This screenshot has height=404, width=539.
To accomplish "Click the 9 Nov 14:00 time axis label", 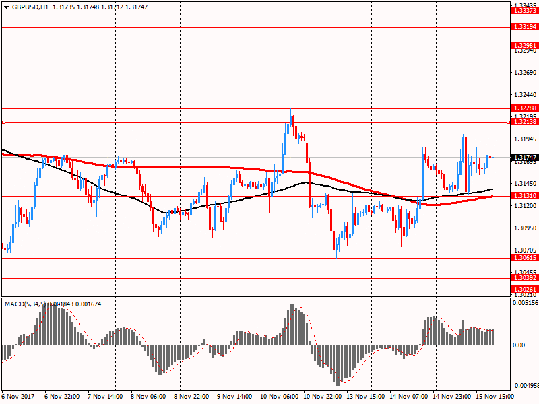I will [x=234, y=397].
